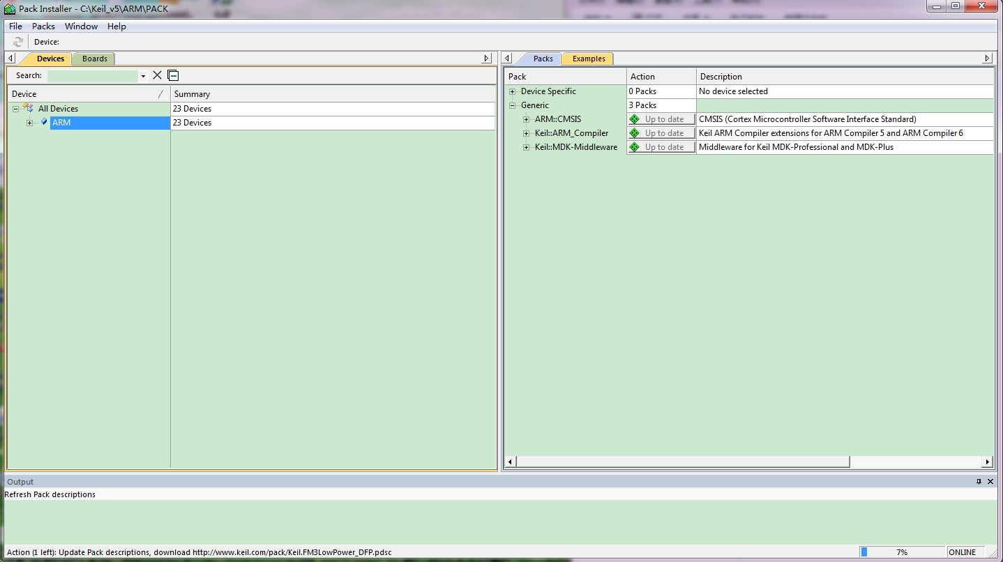Clear the search field with X icon

(157, 75)
